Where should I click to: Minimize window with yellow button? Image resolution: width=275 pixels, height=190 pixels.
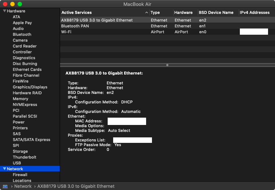tap(12, 4)
